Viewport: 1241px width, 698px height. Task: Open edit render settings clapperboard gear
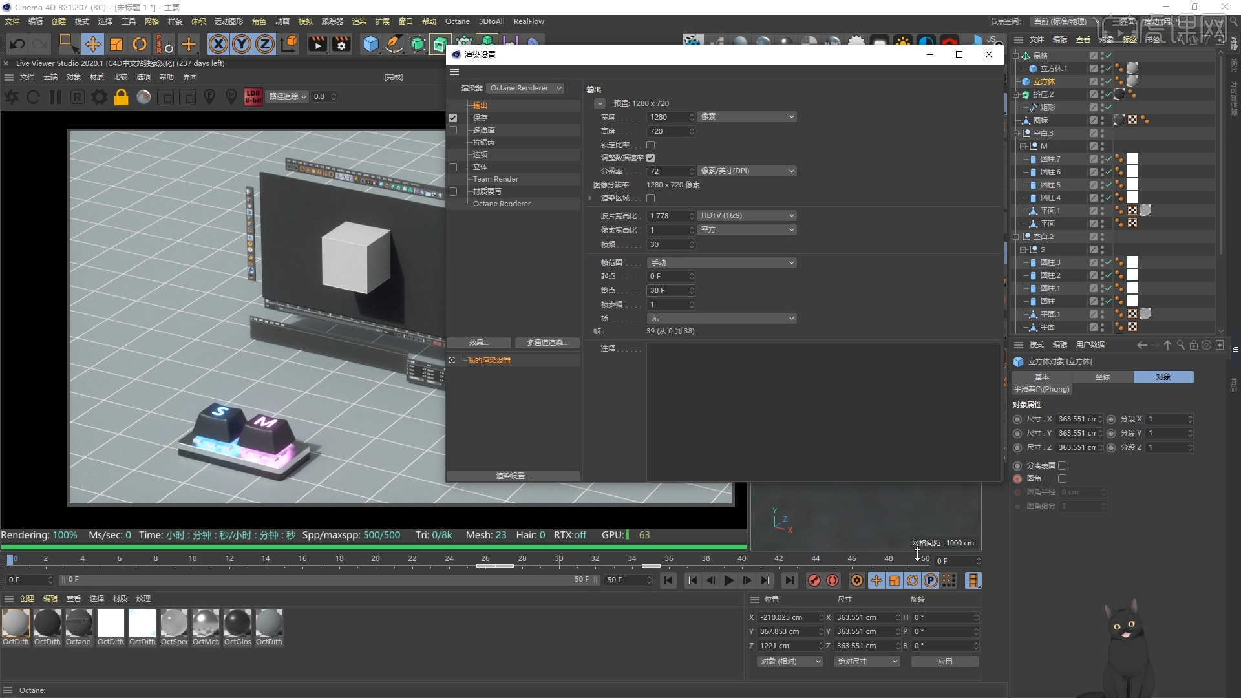pos(341,44)
